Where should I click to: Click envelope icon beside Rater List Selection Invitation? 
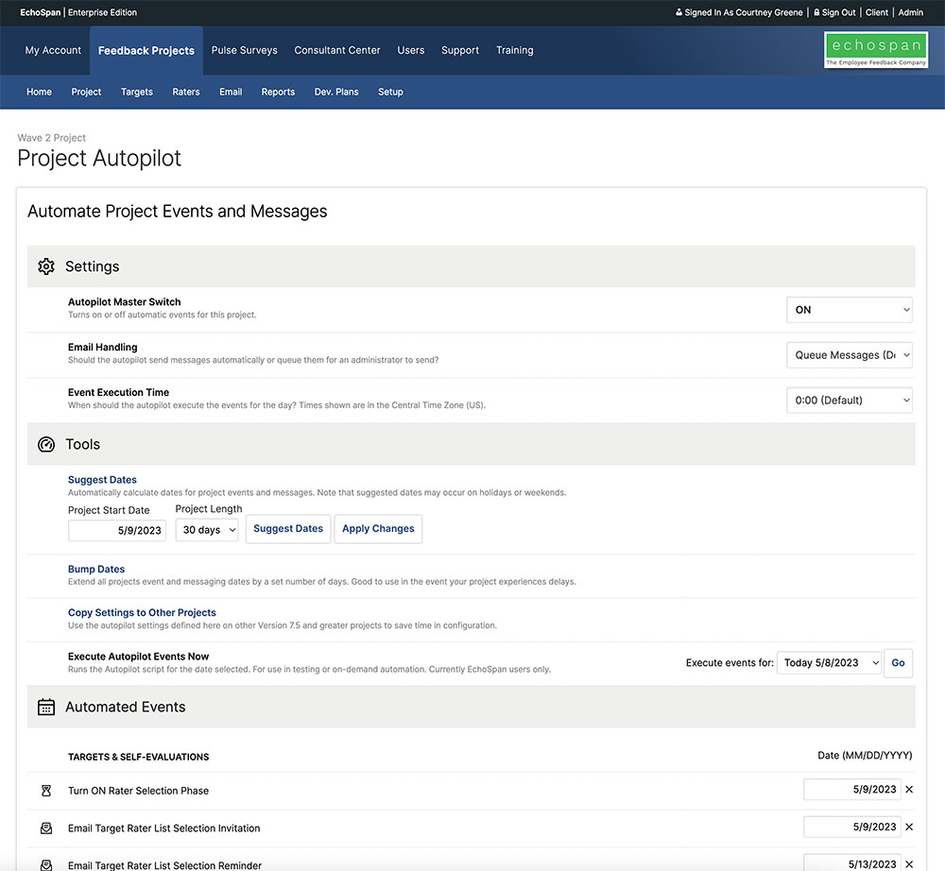(46, 828)
